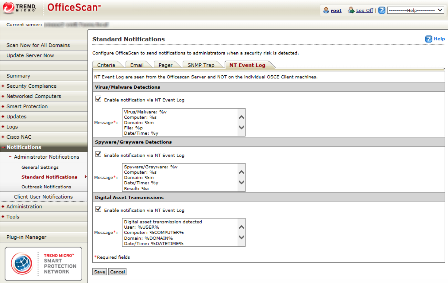Screen dimensions: 448x283
Task: Select Standard Notifications in sidebar
Action: click(49, 177)
